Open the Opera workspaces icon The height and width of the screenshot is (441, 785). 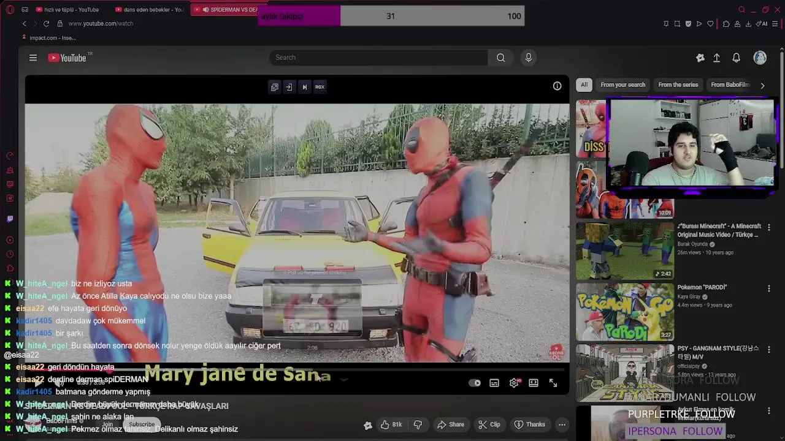25,10
